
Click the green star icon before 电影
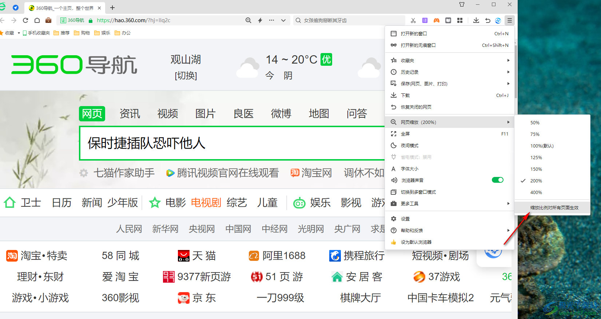pos(155,202)
